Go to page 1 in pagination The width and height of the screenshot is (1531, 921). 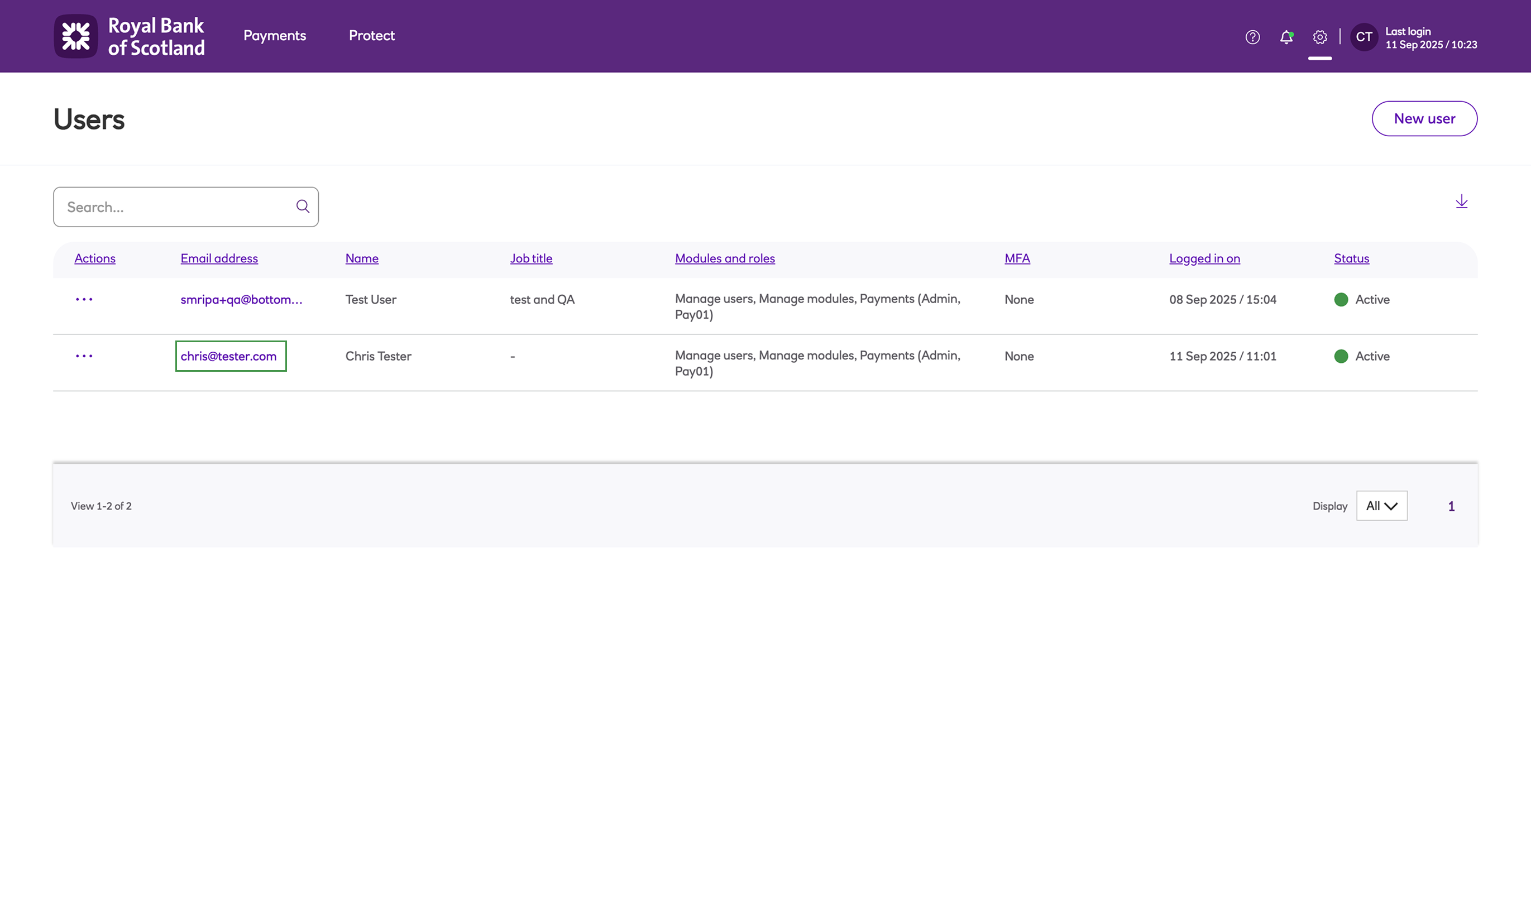point(1451,506)
